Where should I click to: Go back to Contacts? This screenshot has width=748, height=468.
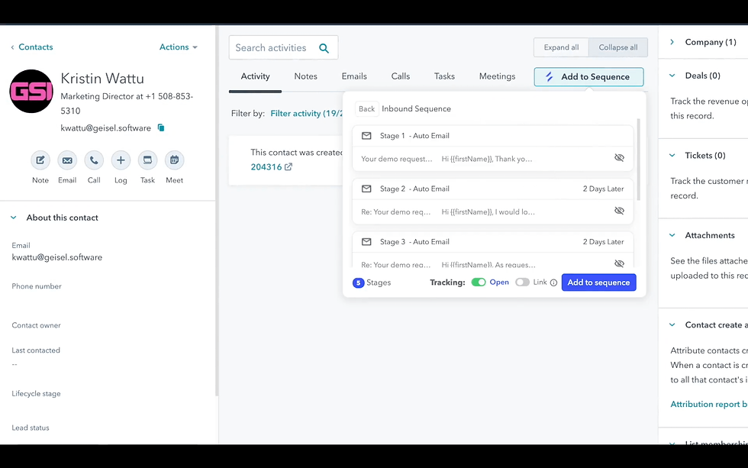tap(32, 47)
